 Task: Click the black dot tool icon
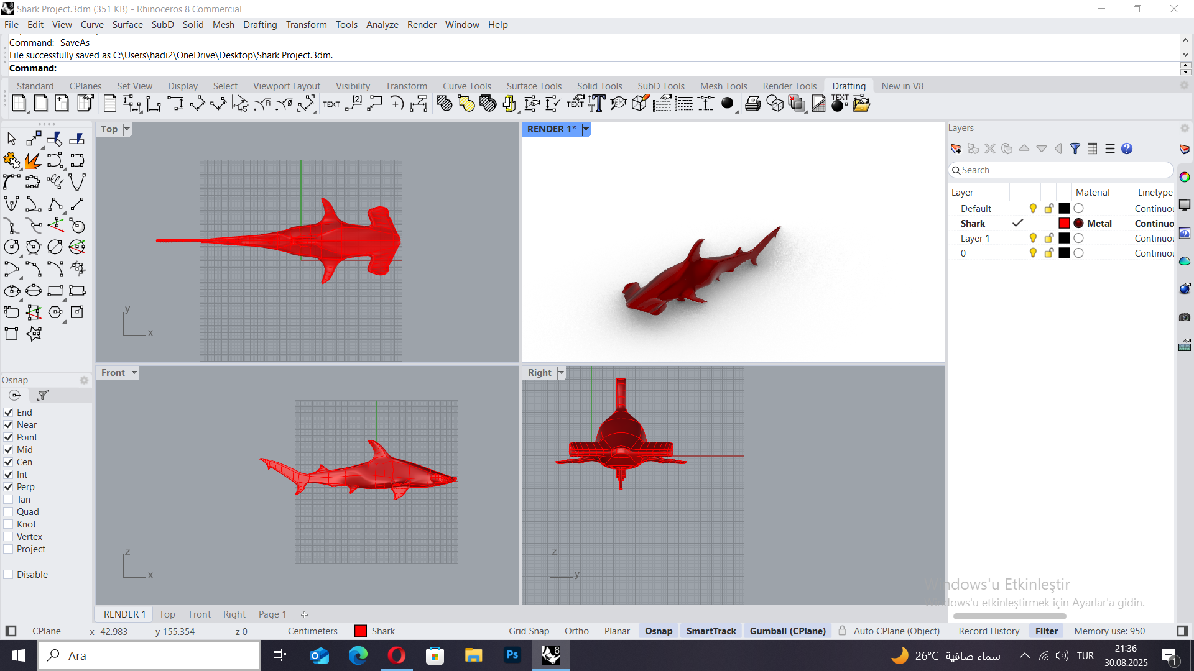[727, 104]
